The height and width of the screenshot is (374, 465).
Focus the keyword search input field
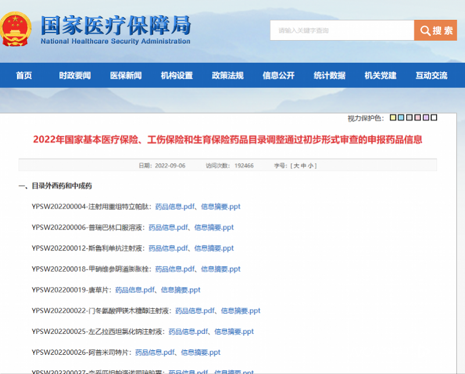pos(342,30)
